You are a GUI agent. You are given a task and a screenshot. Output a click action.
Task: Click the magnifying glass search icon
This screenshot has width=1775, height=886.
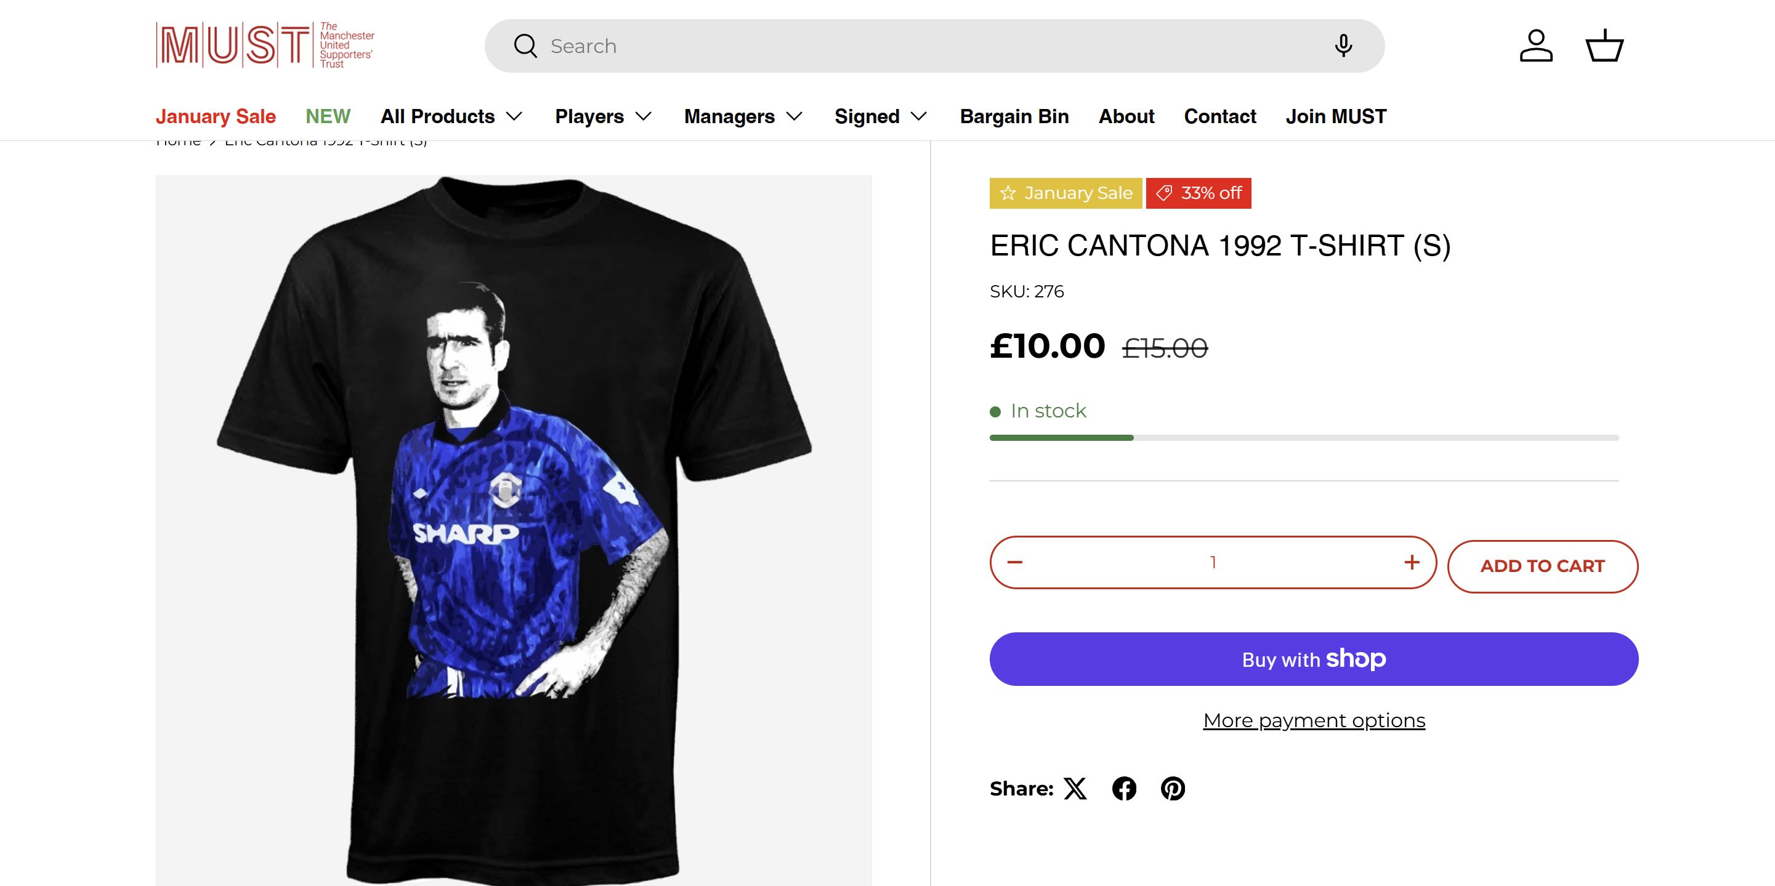(525, 46)
